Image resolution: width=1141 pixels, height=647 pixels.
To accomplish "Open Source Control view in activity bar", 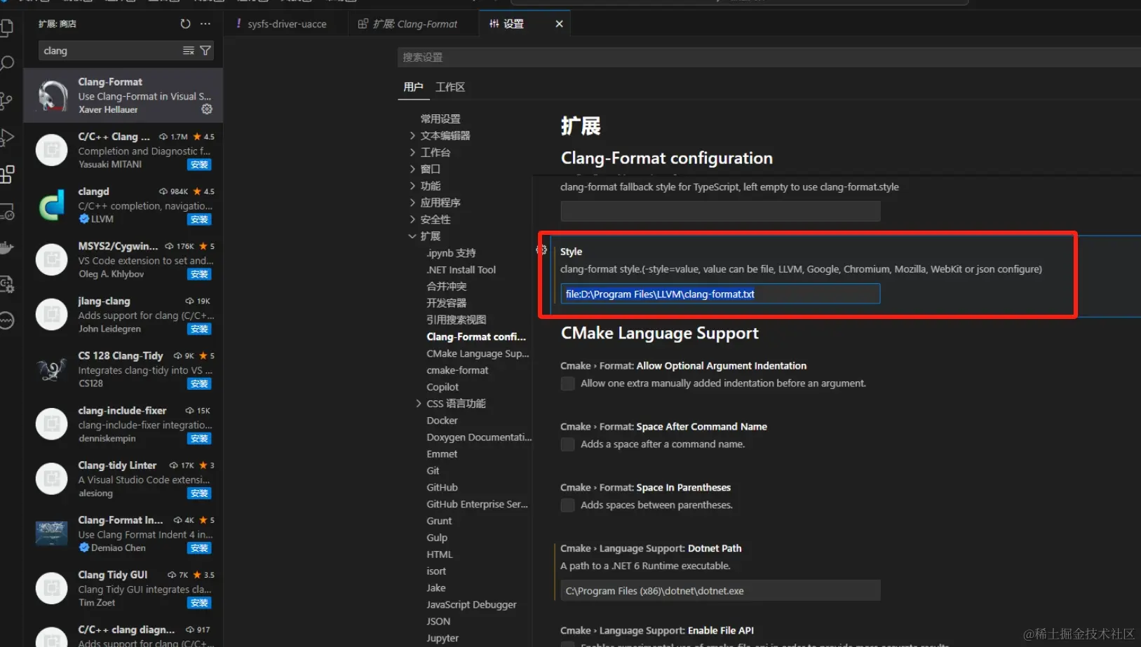I will [x=6, y=101].
